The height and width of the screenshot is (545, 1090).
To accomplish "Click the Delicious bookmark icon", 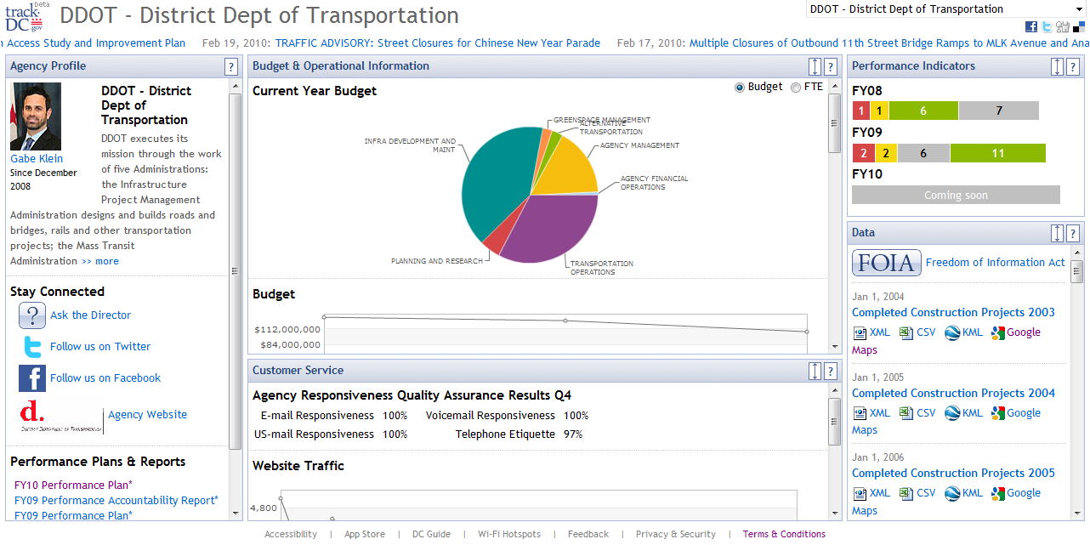I will click(1078, 27).
